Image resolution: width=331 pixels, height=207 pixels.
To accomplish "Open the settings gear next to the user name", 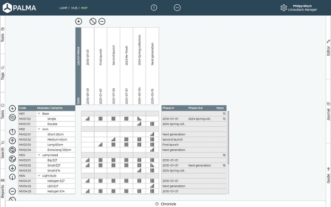I will tap(283, 8).
